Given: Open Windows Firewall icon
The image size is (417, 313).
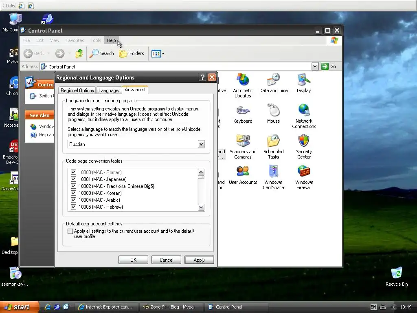Looking at the screenshot, I should pos(304,177).
